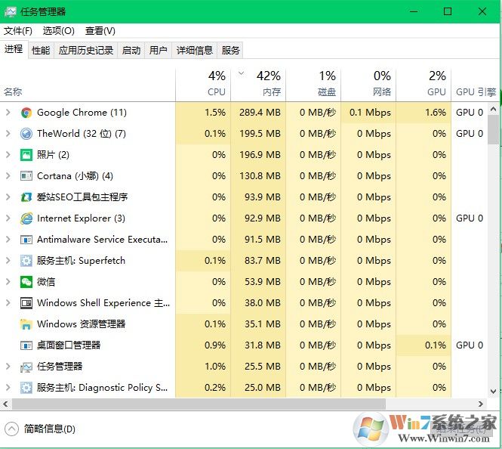Viewport: 502px width, 449px height.
Task: Expand the TheWorld (32 位) process group
Action: [x=8, y=134]
